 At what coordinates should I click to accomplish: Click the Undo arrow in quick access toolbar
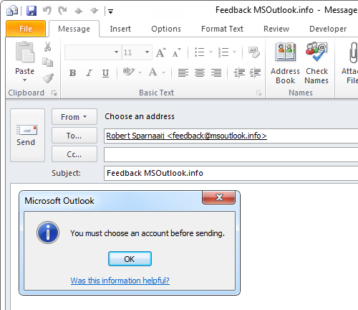[x=47, y=11]
